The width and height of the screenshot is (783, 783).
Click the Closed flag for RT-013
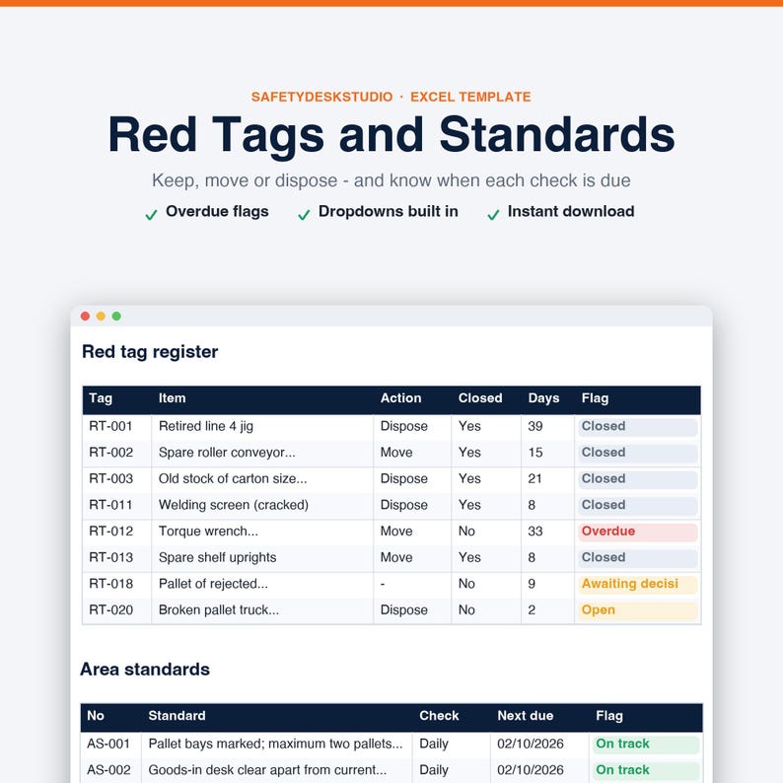pyautogui.click(x=637, y=557)
